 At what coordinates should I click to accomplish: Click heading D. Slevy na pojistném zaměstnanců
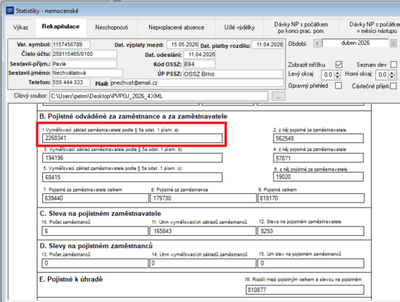96,246
